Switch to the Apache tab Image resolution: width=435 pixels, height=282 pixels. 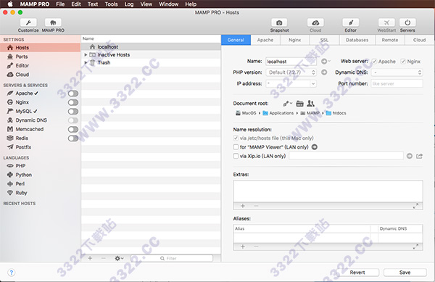[x=265, y=40]
